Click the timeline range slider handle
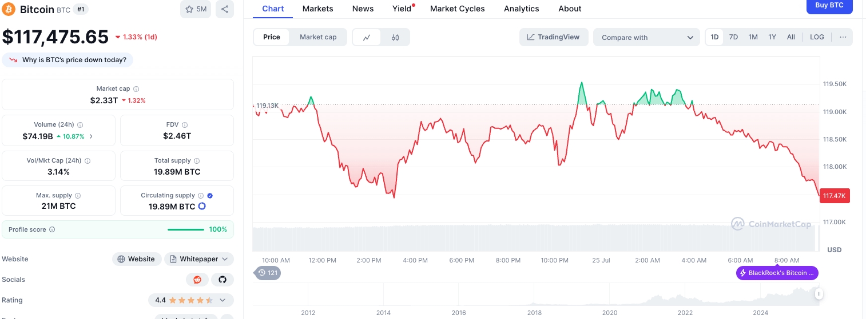This screenshot has width=866, height=319. 819,294
